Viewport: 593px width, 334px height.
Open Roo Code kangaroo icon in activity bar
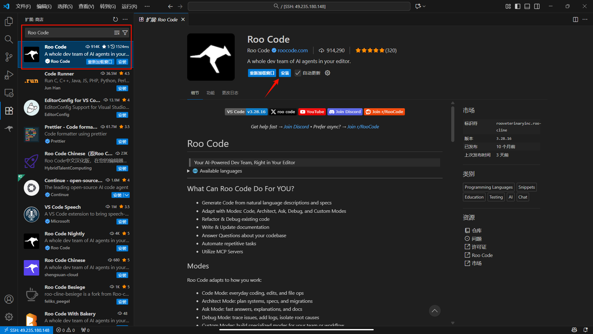pyautogui.click(x=9, y=128)
